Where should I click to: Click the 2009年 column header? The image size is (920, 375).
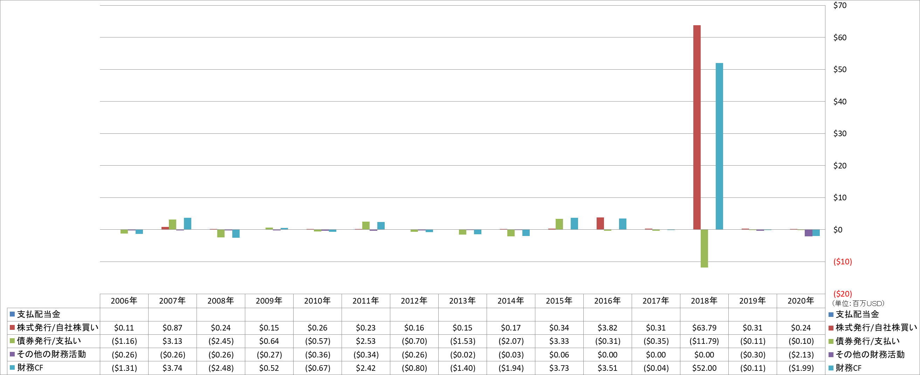(x=269, y=301)
